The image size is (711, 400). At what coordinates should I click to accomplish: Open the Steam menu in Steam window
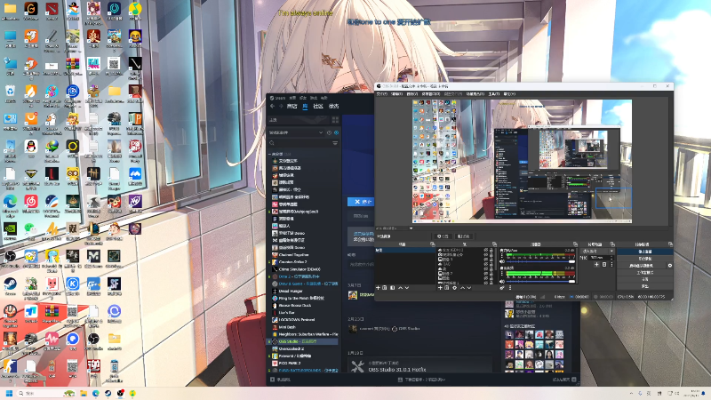278,98
